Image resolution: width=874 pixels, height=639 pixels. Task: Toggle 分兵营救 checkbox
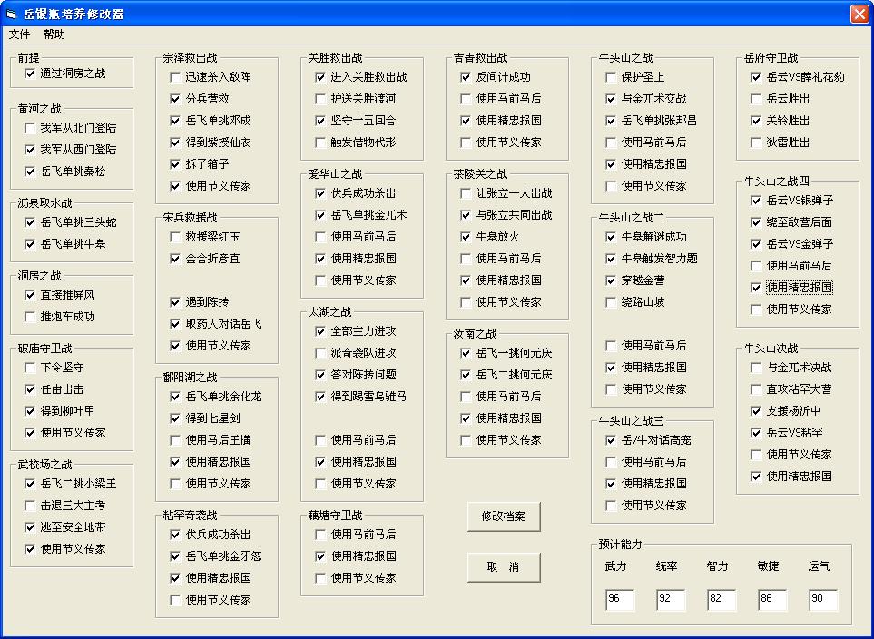[175, 99]
